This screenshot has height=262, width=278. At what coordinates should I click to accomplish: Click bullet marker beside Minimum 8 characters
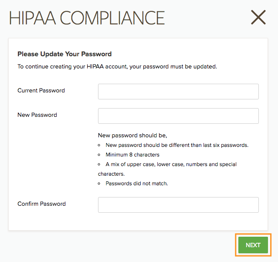click(x=100, y=155)
